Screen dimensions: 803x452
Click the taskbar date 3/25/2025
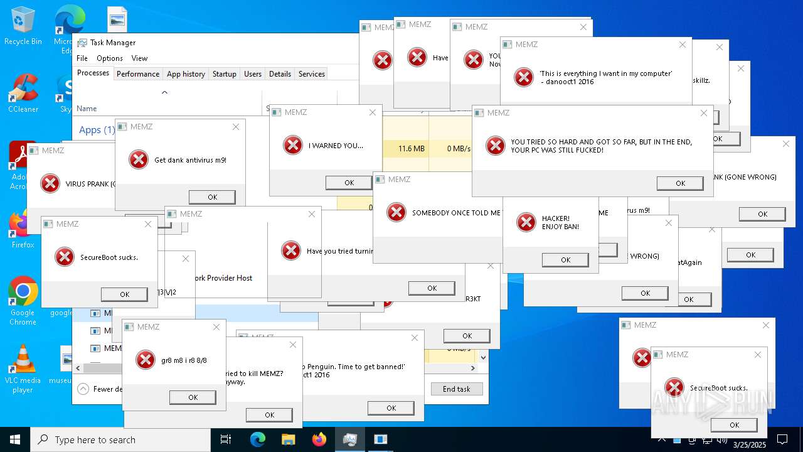[749, 445]
